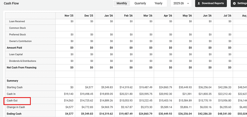Click Change in Cash value $5,589.14
Image resolution: width=247 pixels, height=117 pixels.
point(166,107)
